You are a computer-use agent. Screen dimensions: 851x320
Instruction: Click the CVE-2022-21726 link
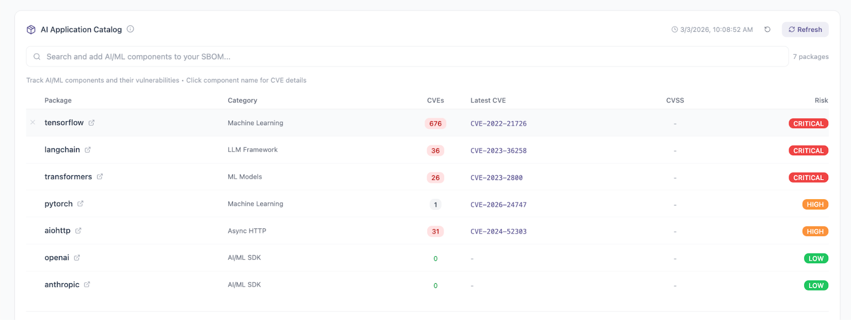498,124
